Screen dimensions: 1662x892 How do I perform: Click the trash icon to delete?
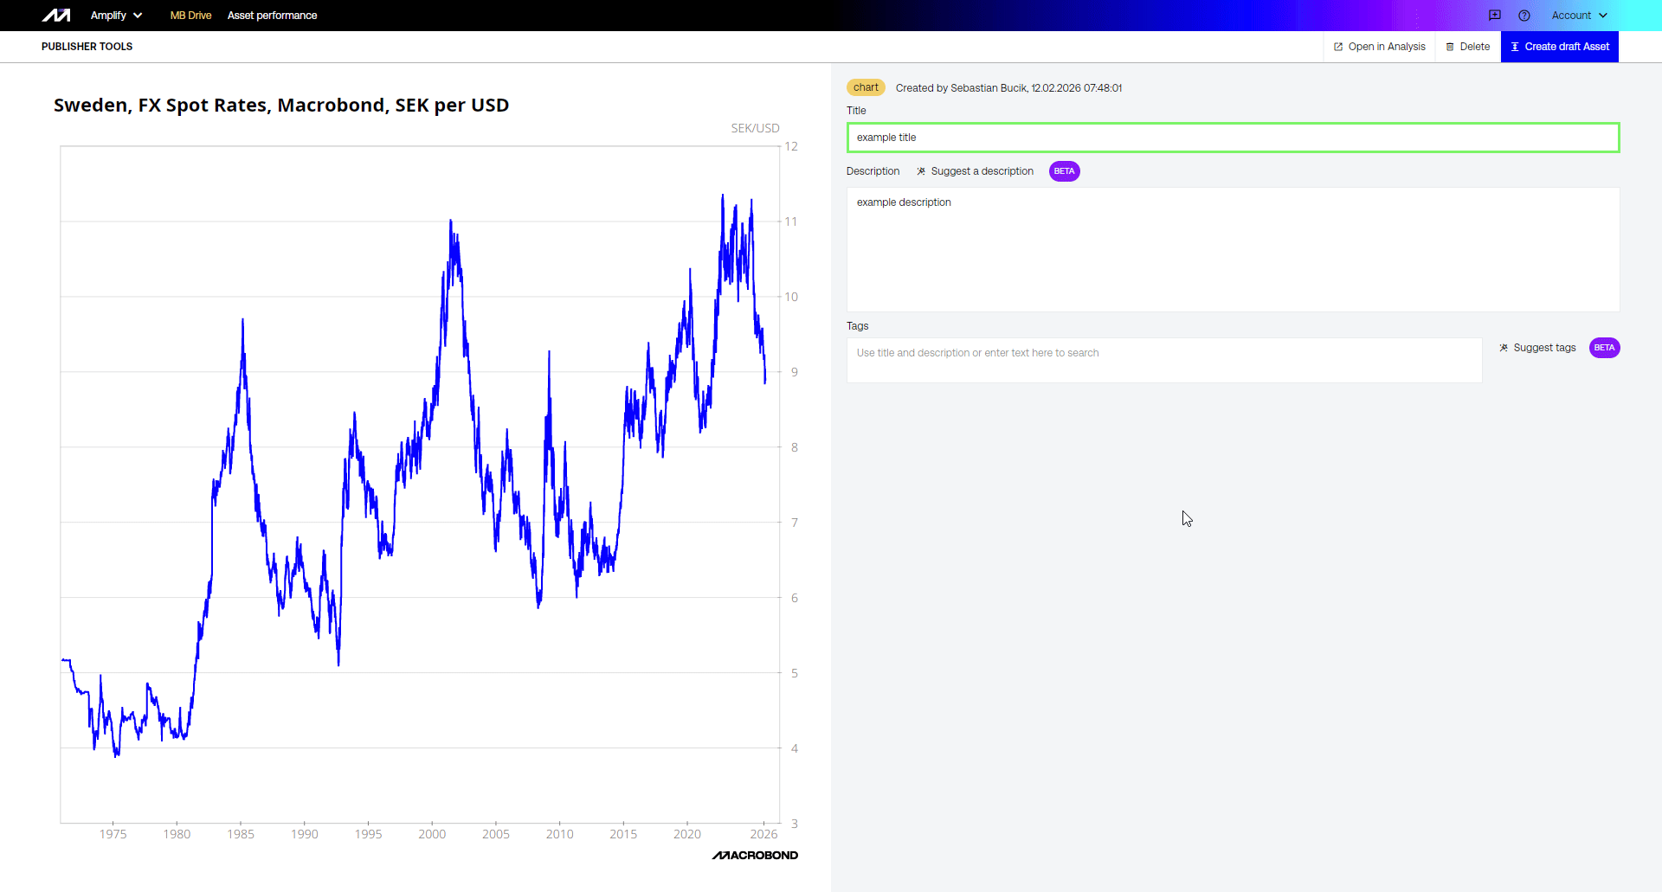(1450, 47)
